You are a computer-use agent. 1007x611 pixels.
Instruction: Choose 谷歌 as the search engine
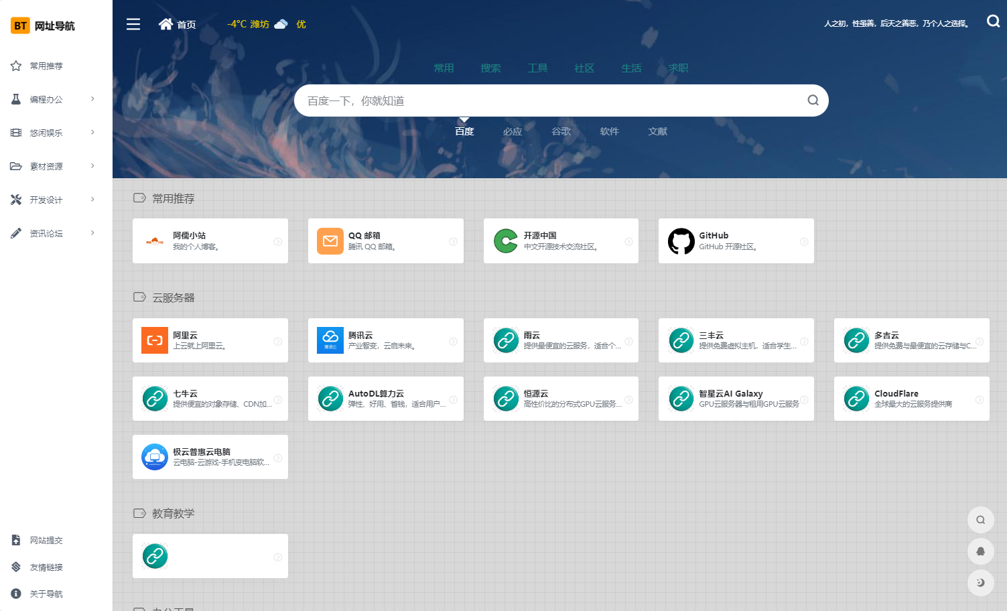(561, 131)
